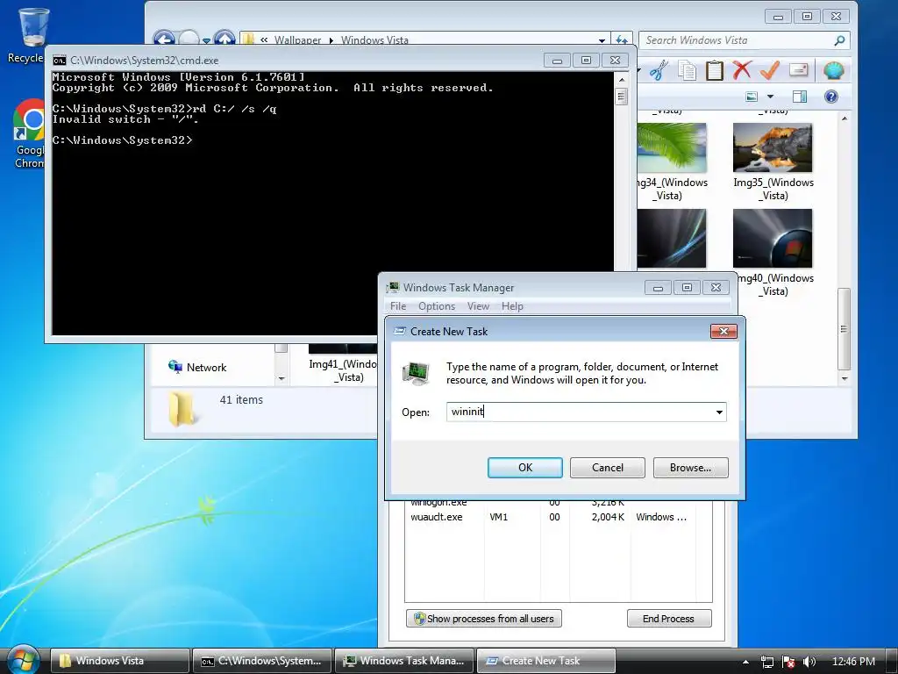Click the Create New Task taskbar button

click(x=546, y=661)
